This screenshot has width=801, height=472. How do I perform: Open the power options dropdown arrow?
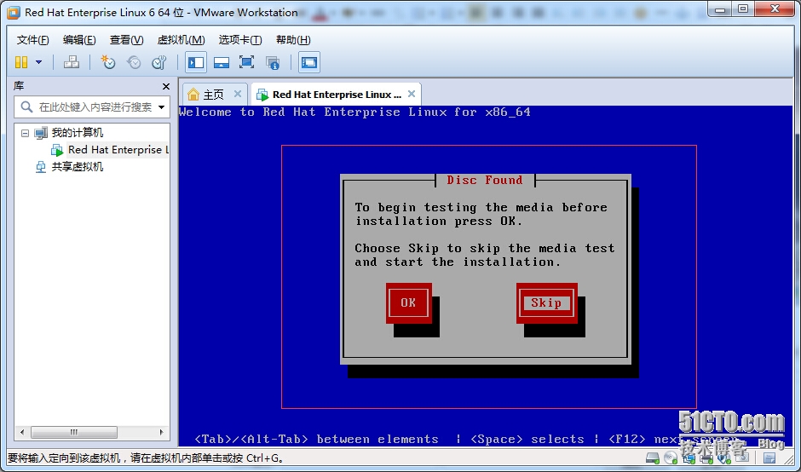[39, 62]
